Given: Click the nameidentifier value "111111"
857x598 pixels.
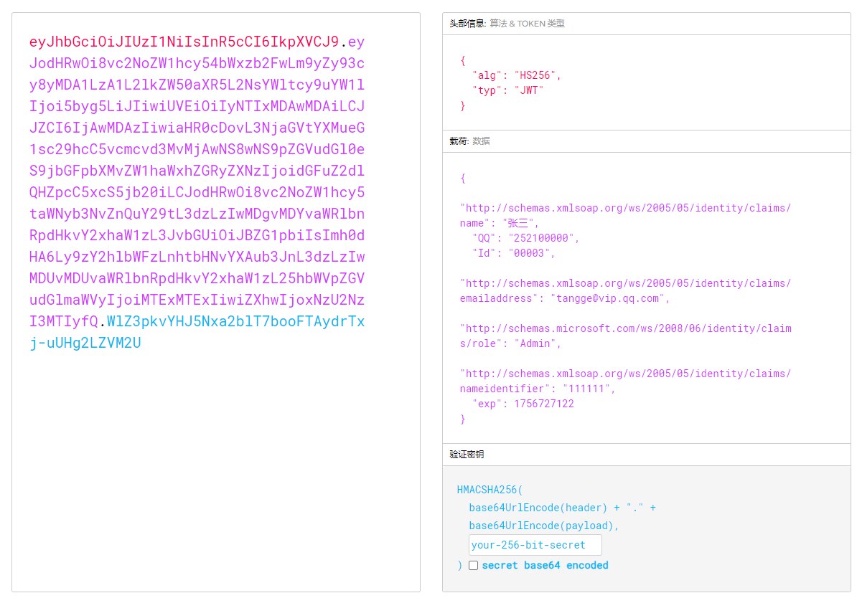Looking at the screenshot, I should tap(586, 389).
